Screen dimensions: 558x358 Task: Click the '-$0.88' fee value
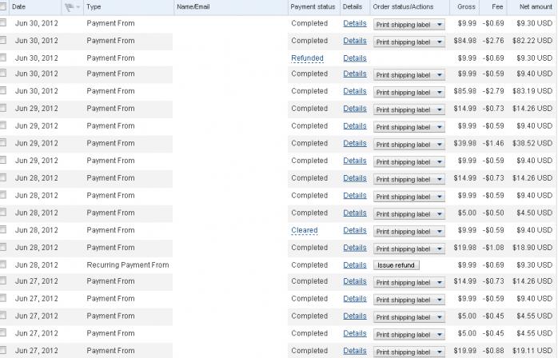point(493,351)
